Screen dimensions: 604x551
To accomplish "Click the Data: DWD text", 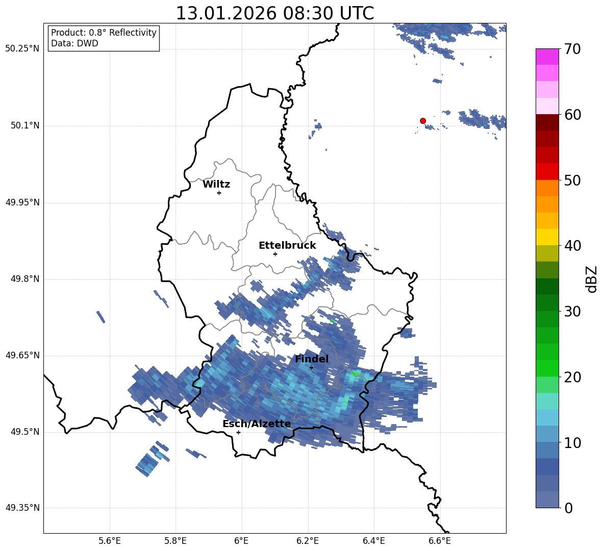I will 74,43.
